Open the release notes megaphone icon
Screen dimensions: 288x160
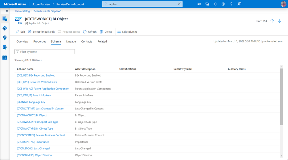[199, 4]
